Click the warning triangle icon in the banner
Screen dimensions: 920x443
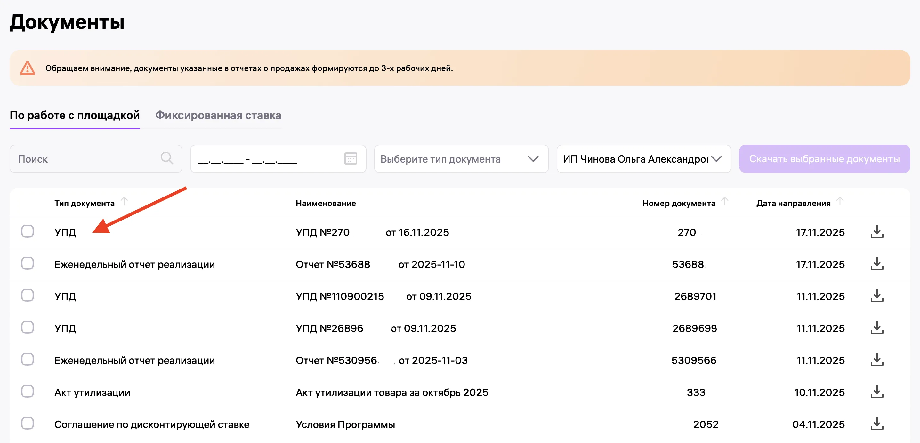[28, 68]
